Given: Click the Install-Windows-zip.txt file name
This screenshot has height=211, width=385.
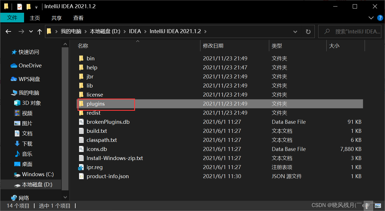Looking at the screenshot, I should pos(115,158).
